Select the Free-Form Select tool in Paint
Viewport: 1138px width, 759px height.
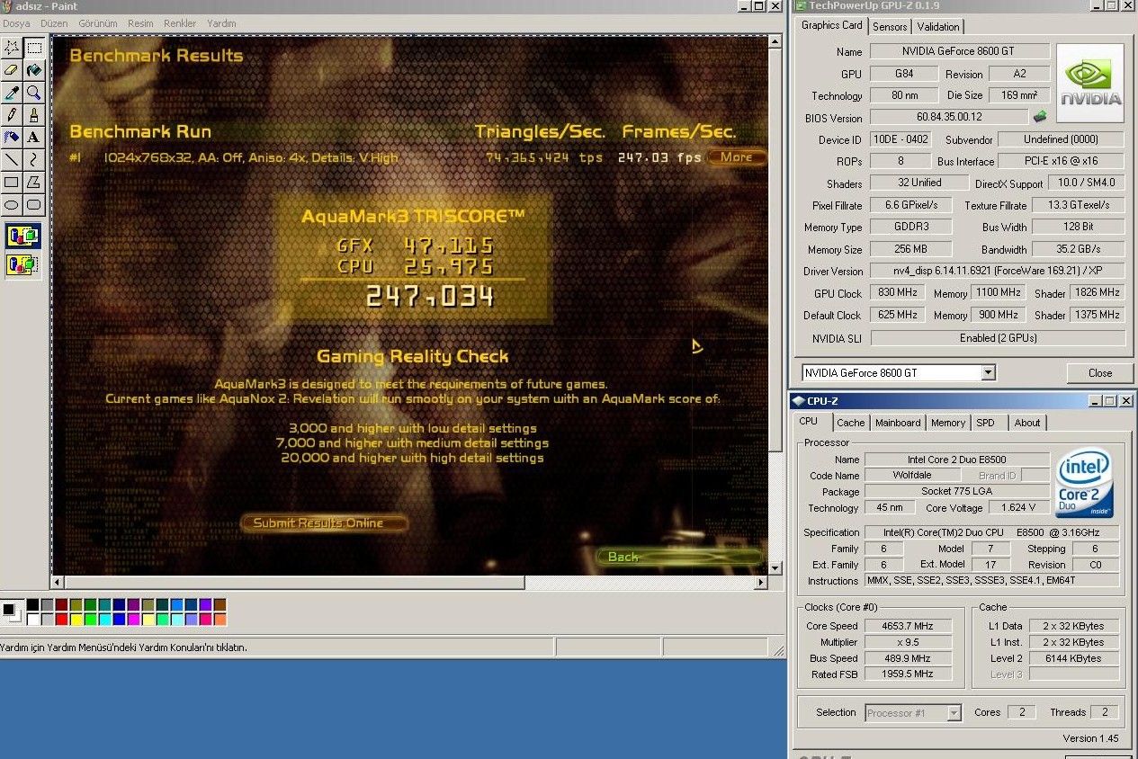(x=12, y=47)
